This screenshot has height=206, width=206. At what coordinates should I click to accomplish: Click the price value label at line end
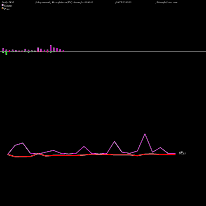point(183,153)
